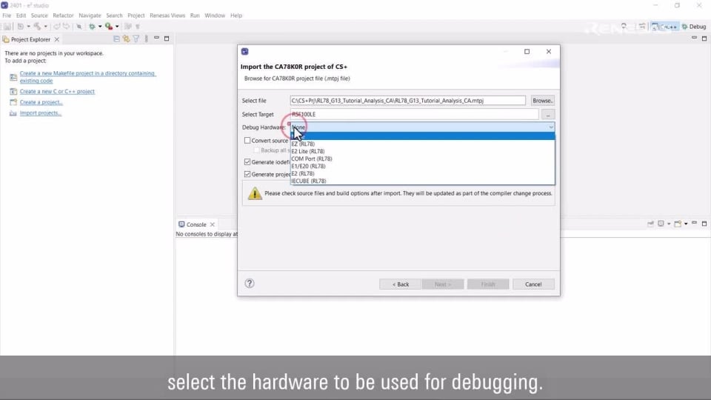Uncheck the Generate project checkbox
The width and height of the screenshot is (711, 400).
coord(247,174)
